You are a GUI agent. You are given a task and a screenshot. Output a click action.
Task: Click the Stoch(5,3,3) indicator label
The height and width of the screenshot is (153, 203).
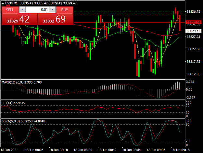[11, 121]
